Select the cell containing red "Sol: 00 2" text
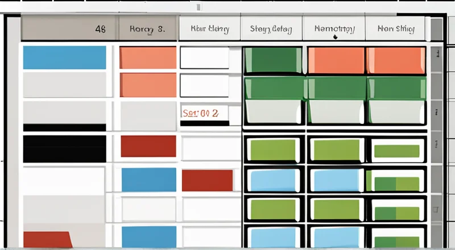The image size is (455, 250). pyautogui.click(x=204, y=113)
